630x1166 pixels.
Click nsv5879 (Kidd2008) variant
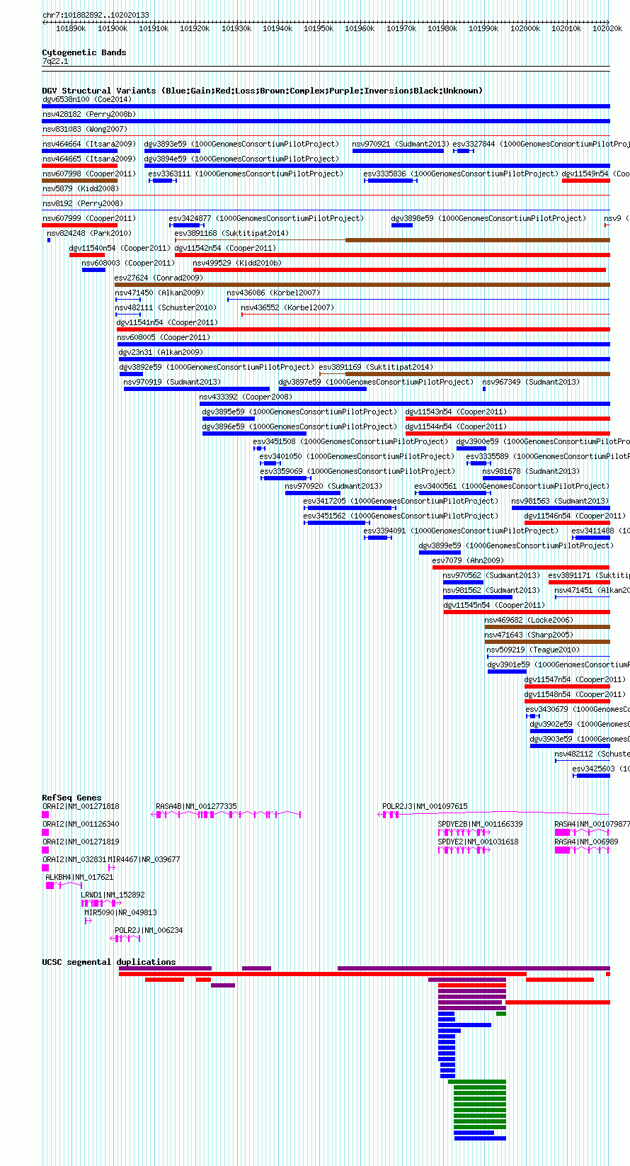(x=81, y=188)
